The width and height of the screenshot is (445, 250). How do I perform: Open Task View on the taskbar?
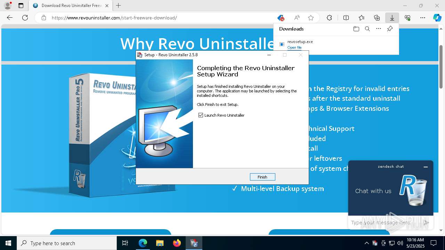(x=125, y=243)
